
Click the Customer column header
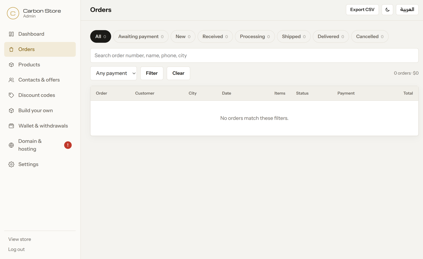click(x=145, y=93)
